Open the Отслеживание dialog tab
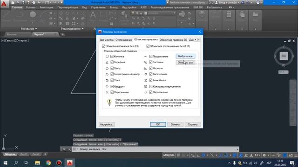298x167 pixels. pos(124,40)
